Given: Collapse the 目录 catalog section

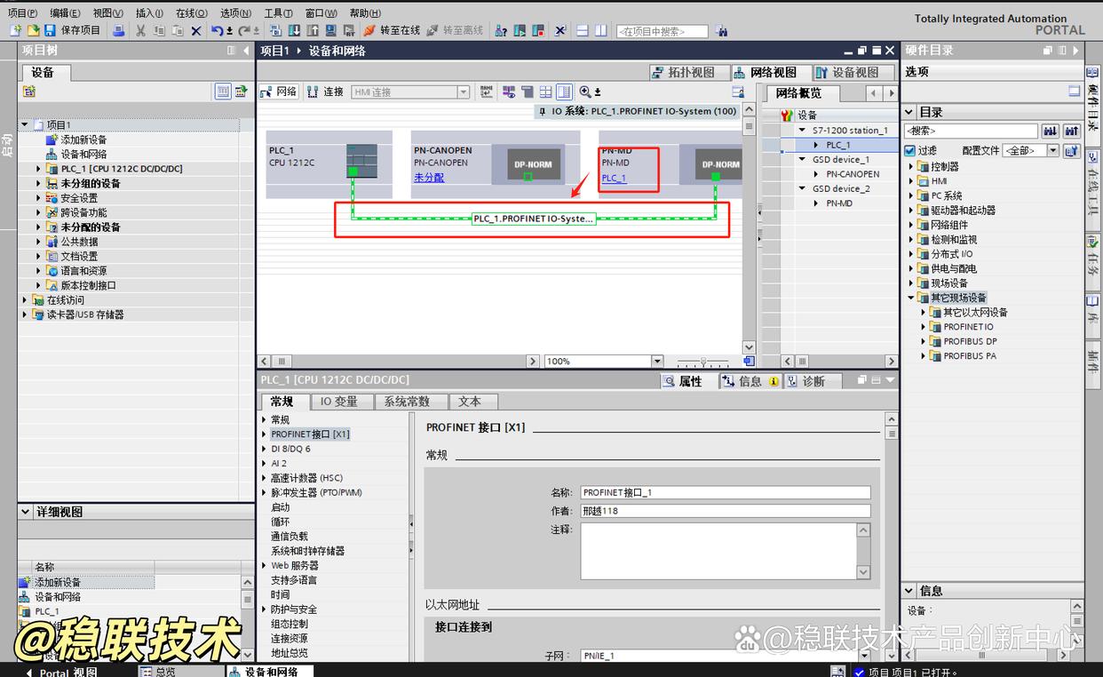Looking at the screenshot, I should (909, 112).
